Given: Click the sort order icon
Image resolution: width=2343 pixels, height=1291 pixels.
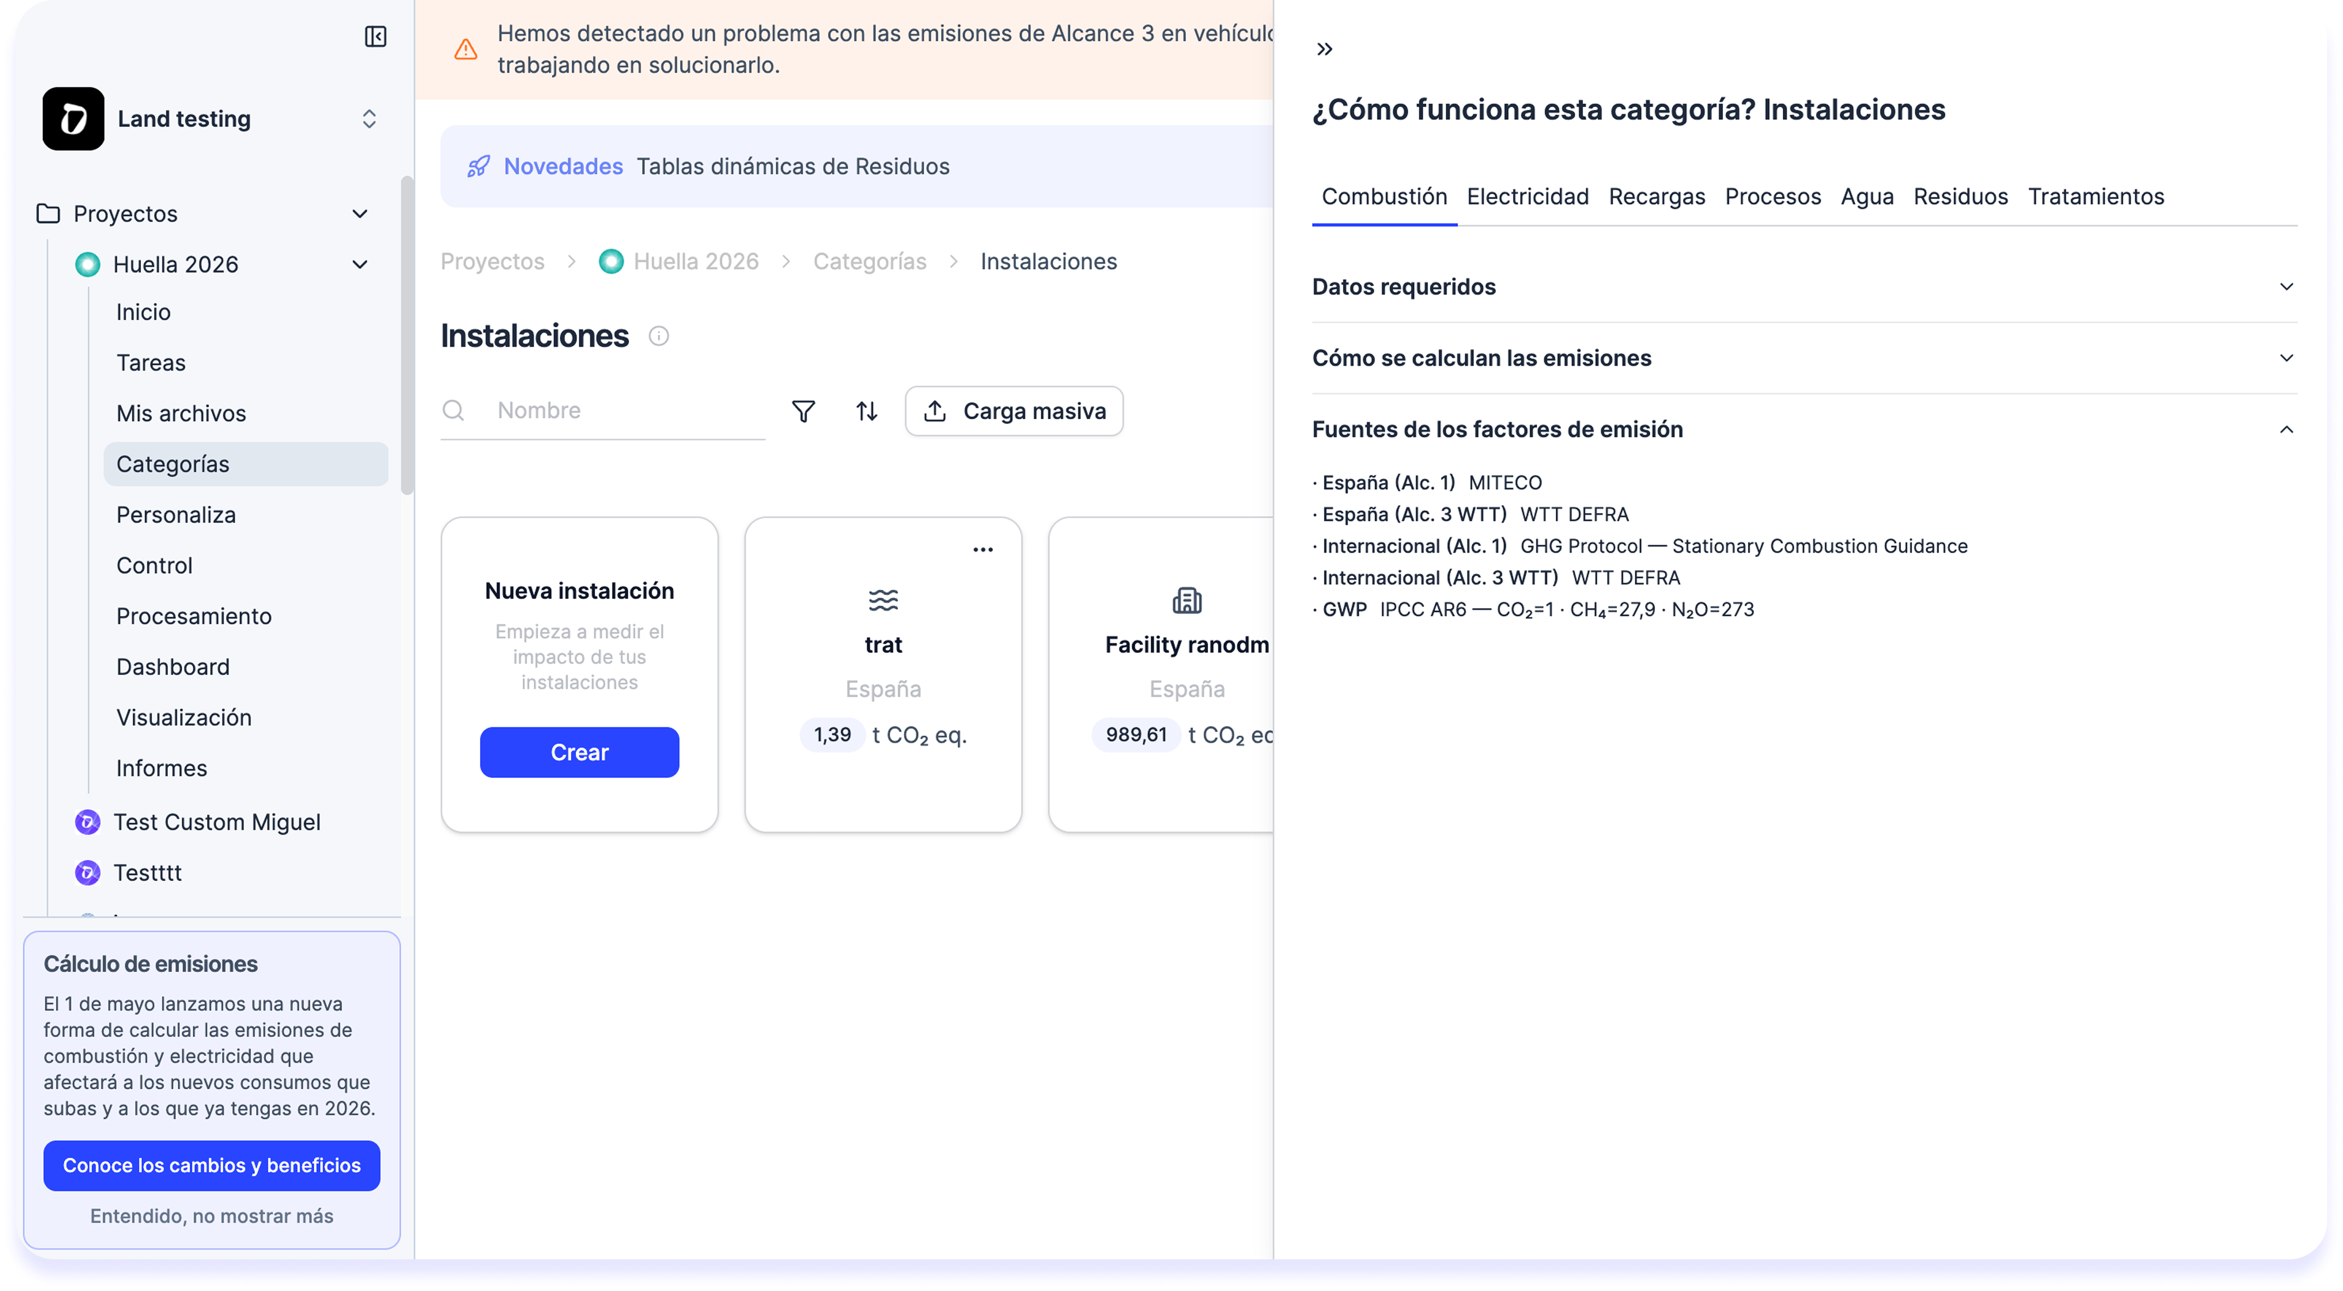Looking at the screenshot, I should [866, 410].
